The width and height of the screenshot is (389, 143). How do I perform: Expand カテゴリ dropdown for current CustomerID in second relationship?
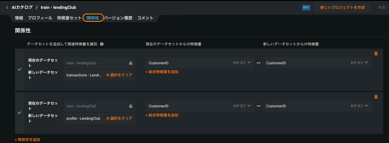(x=242, y=106)
